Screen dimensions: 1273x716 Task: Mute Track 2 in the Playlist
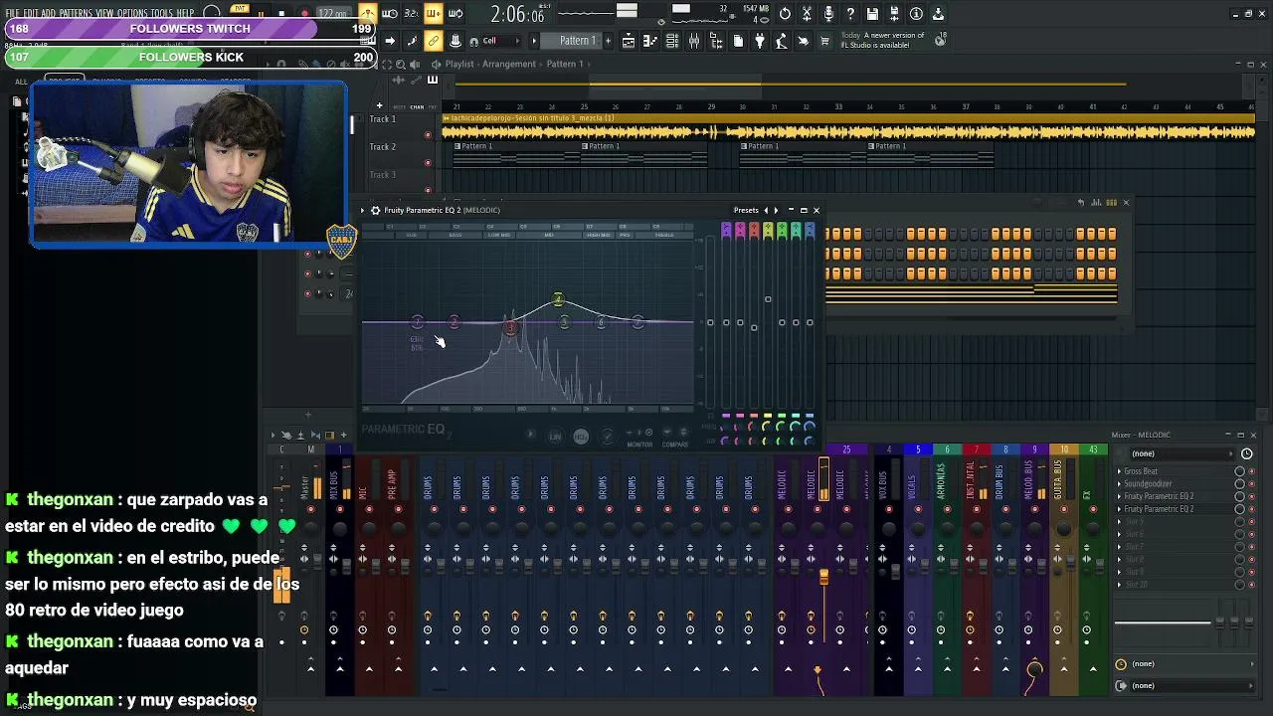click(x=428, y=162)
